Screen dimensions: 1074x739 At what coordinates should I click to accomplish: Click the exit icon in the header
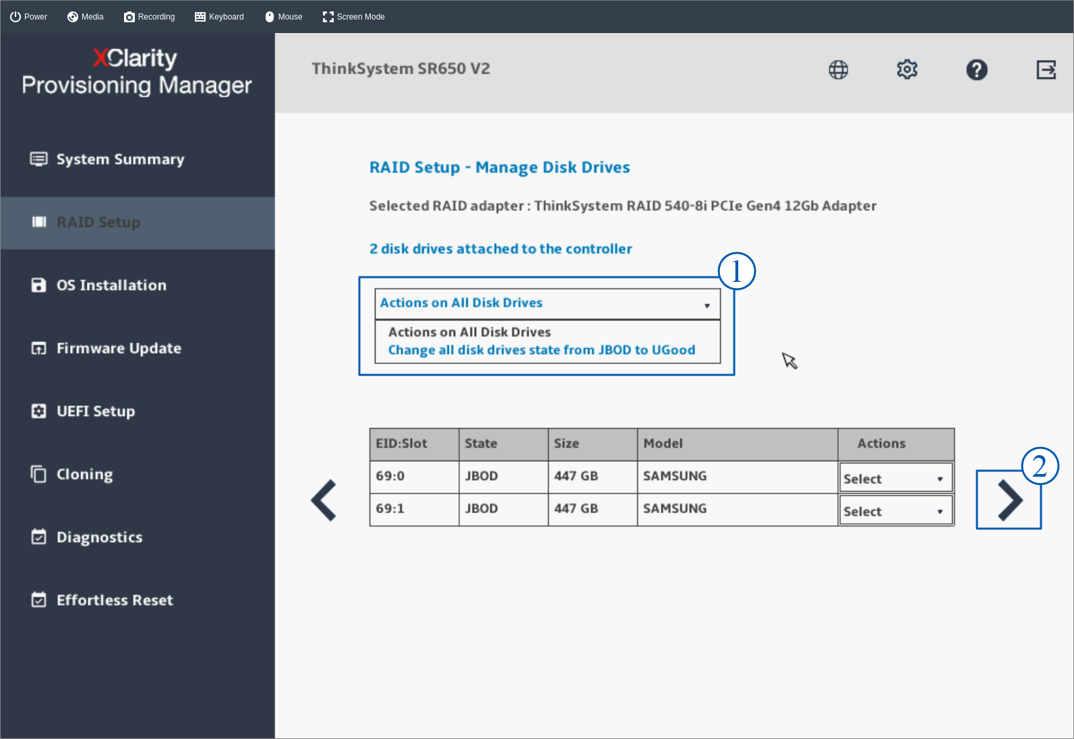coord(1046,69)
